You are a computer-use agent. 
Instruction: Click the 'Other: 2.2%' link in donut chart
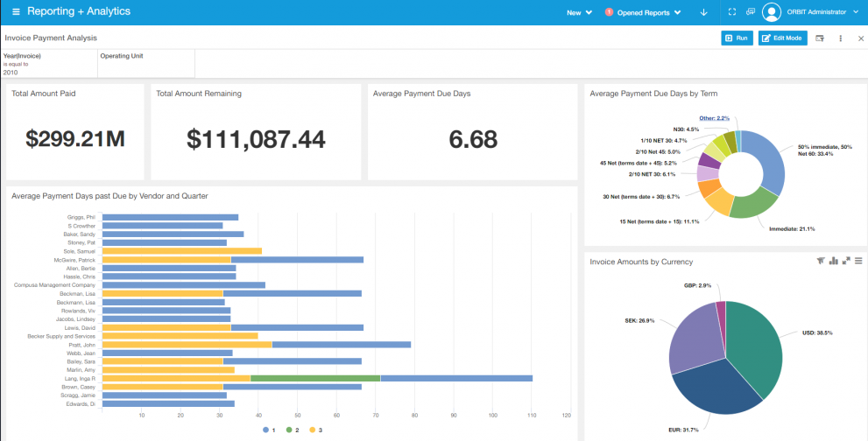[714, 118]
